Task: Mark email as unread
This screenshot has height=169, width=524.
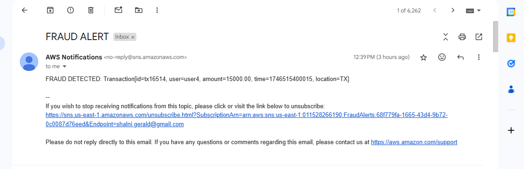Action: tap(118, 10)
